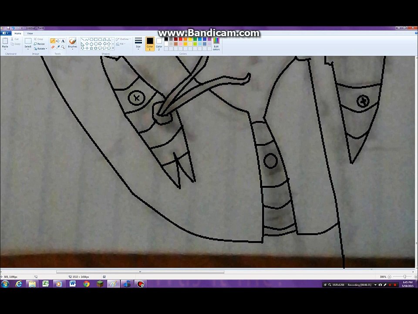
Task: Select the Pencil tool
Action: point(53,41)
